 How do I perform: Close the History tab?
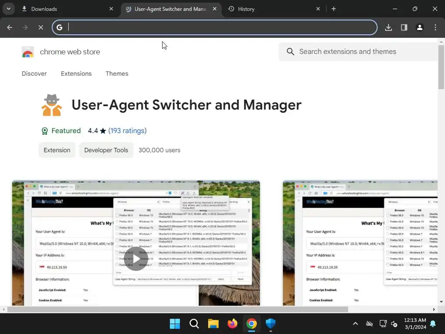[318, 9]
